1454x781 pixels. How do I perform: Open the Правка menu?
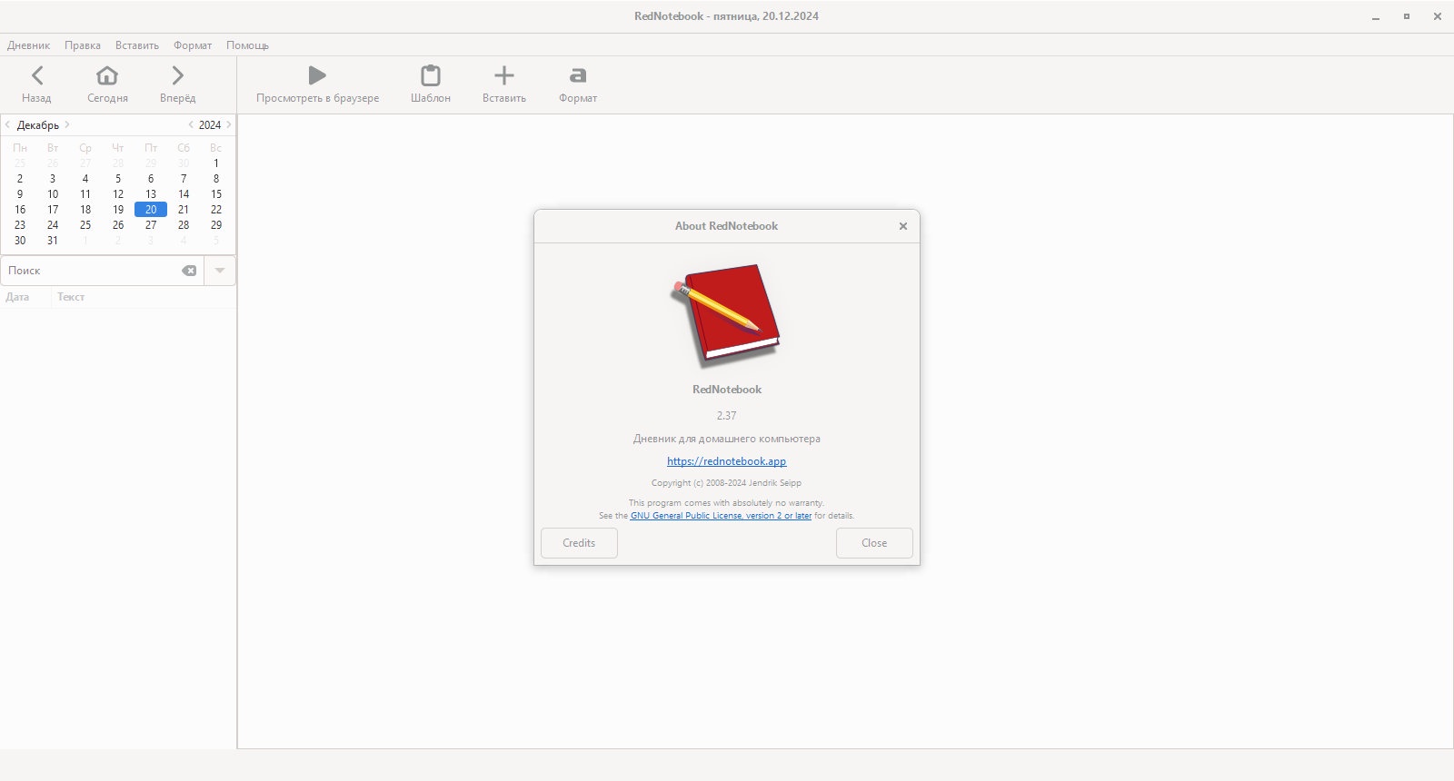(83, 45)
